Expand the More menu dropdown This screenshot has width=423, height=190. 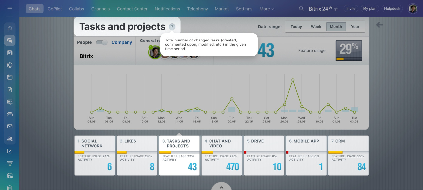pyautogui.click(x=266, y=9)
